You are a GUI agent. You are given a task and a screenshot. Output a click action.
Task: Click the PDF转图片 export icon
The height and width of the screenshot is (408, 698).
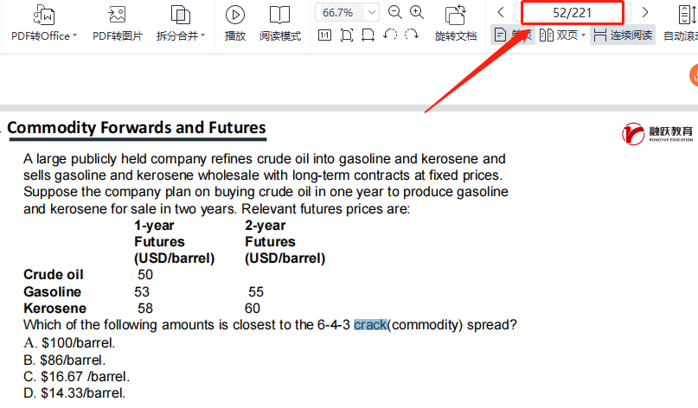tap(117, 23)
